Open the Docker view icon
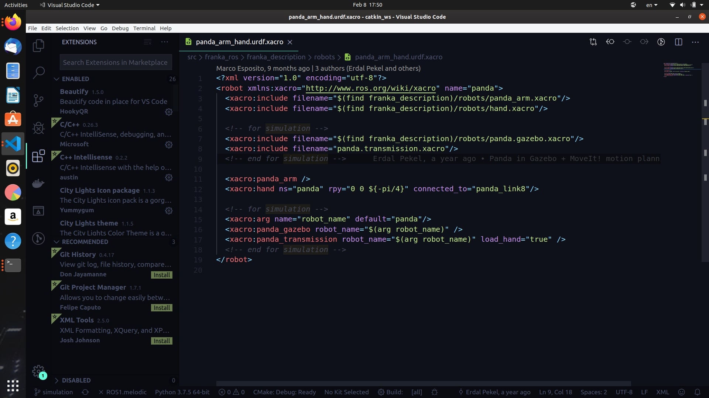709x398 pixels. (x=38, y=183)
